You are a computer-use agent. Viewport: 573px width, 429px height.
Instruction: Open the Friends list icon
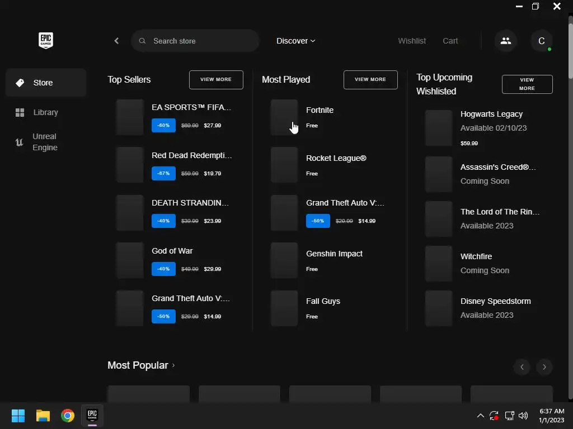click(x=506, y=41)
